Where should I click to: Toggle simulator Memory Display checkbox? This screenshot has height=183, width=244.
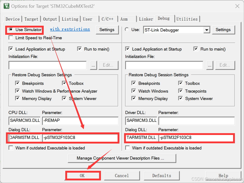17,98
